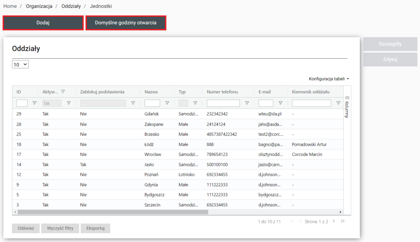Open Zablokuj podstawienia filter funnel

(133, 103)
